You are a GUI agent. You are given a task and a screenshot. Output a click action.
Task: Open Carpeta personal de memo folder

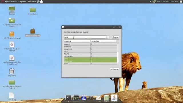12,23
